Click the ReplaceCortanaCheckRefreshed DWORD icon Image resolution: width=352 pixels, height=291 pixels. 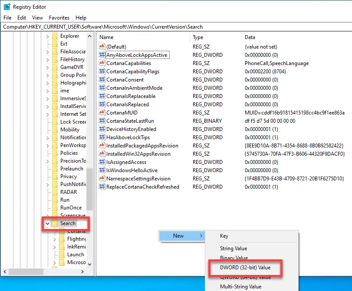coord(102,186)
